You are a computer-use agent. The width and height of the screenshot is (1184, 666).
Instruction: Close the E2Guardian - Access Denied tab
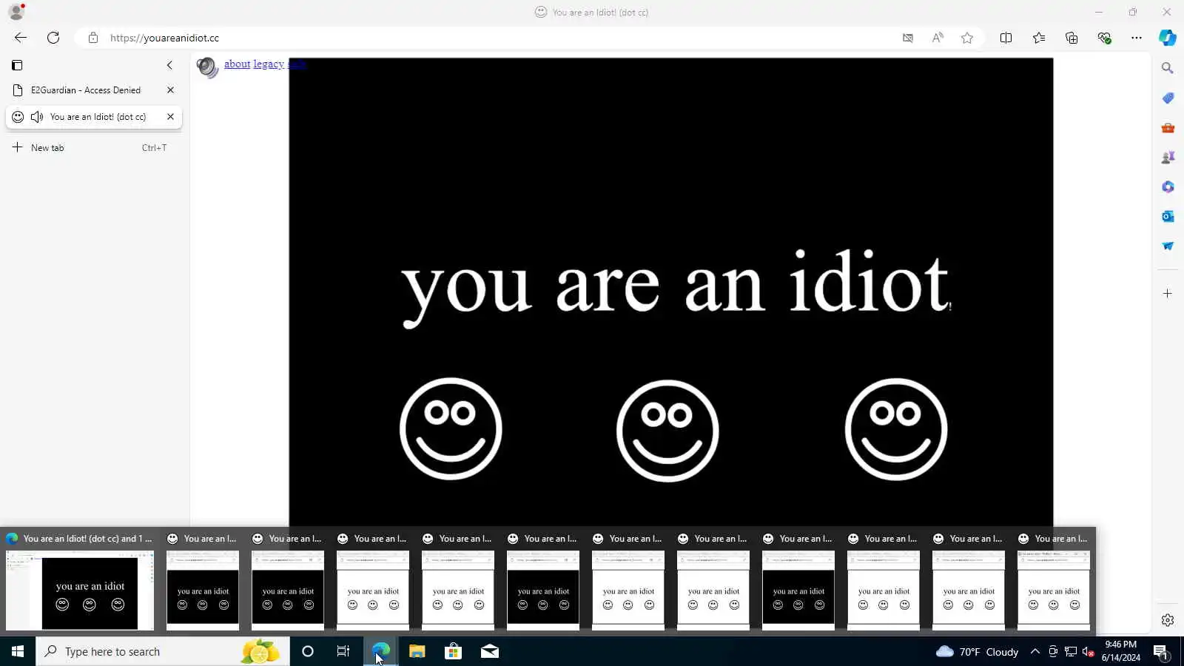[x=170, y=90]
